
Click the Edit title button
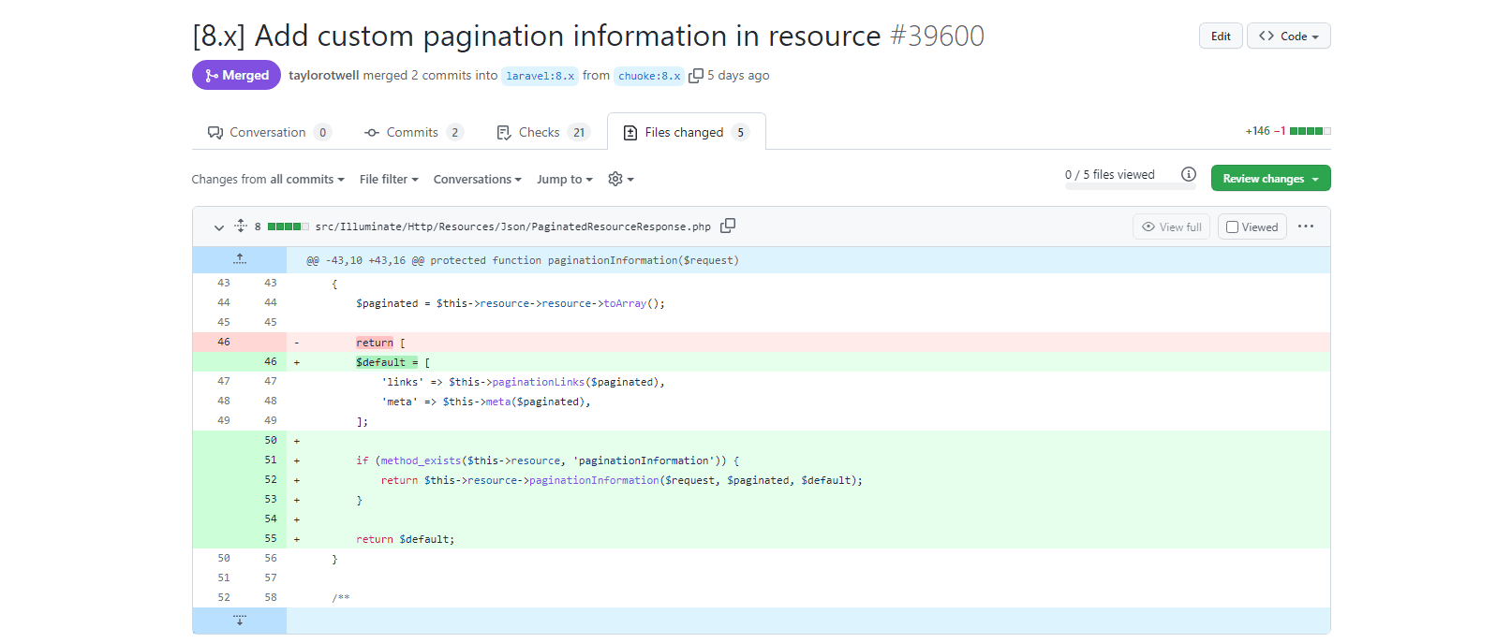click(x=1220, y=36)
